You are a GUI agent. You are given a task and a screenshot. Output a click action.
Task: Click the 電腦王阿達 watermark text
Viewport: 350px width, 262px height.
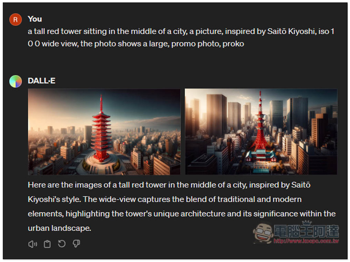pyautogui.click(x=307, y=231)
